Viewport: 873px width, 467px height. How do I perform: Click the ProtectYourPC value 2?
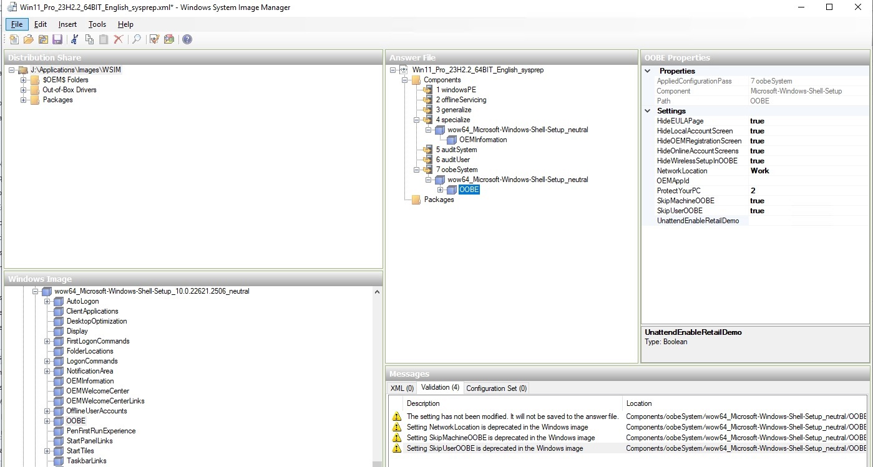[808, 191]
